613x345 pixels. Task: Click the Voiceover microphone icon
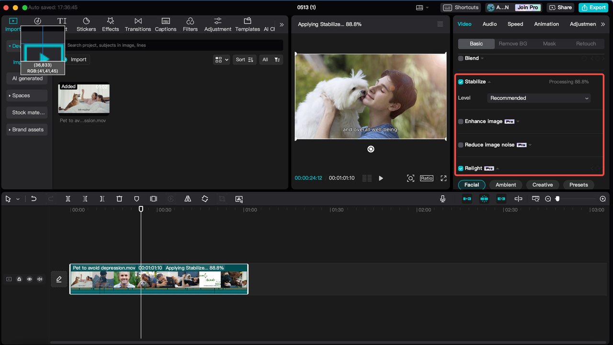443,198
